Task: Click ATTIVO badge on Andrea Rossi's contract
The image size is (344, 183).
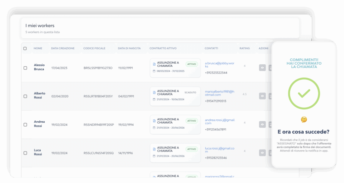Action: pyautogui.click(x=191, y=121)
